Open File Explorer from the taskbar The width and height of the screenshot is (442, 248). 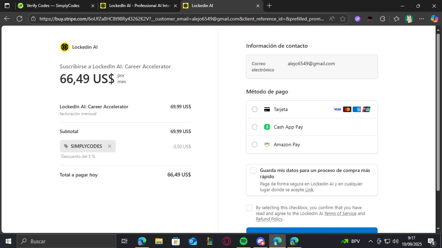159,241
